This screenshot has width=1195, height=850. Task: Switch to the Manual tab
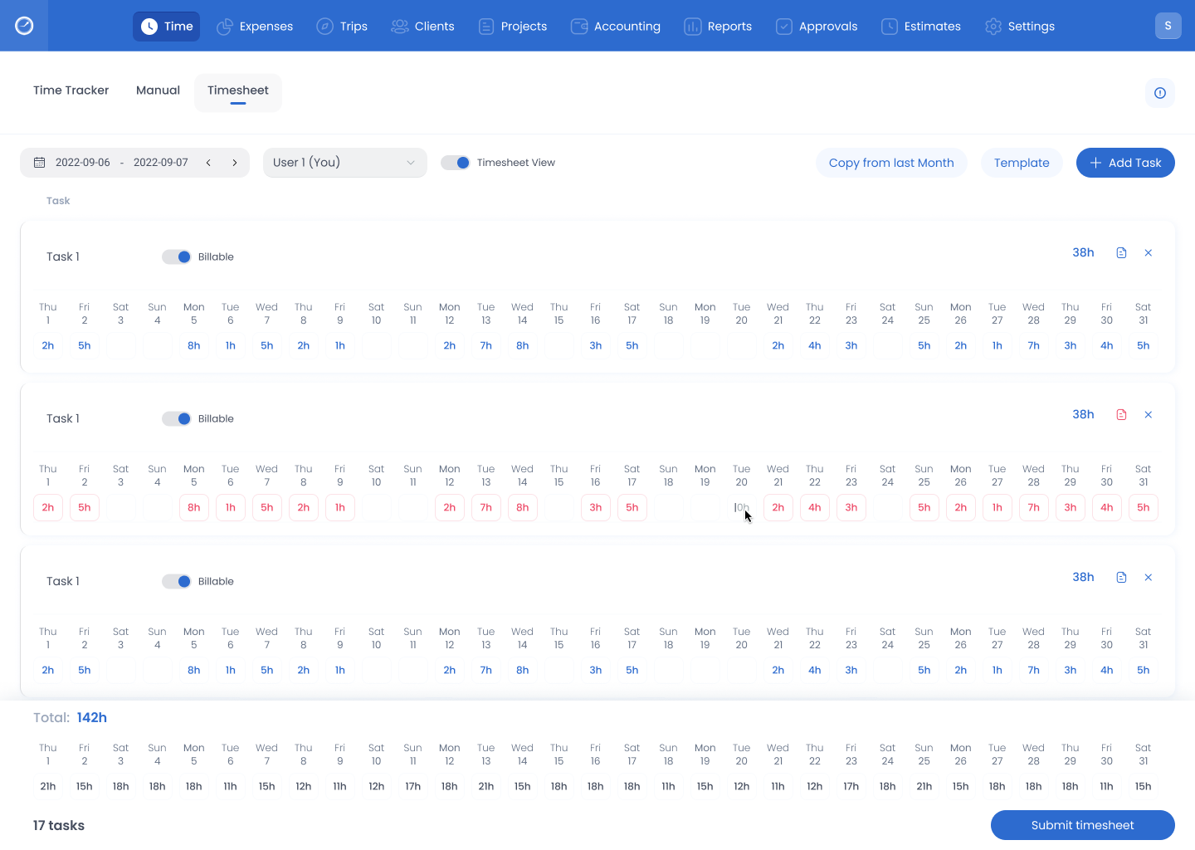pyautogui.click(x=158, y=90)
